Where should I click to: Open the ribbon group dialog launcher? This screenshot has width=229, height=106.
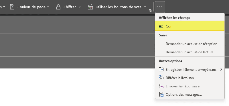[150, 11]
